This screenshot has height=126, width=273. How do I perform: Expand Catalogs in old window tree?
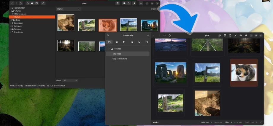(10, 29)
